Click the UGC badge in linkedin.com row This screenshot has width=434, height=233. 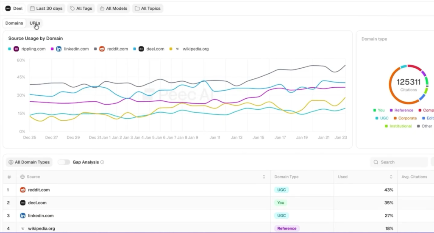click(281, 216)
